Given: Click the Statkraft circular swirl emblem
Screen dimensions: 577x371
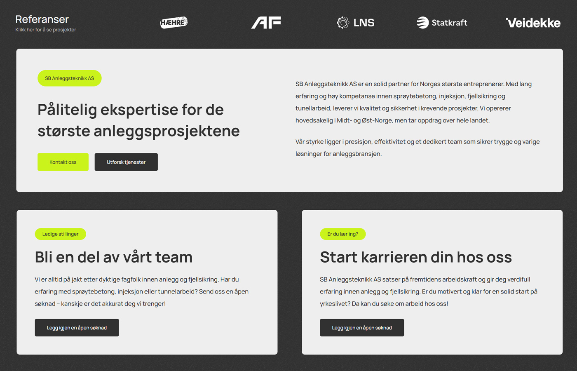Looking at the screenshot, I should (x=422, y=23).
